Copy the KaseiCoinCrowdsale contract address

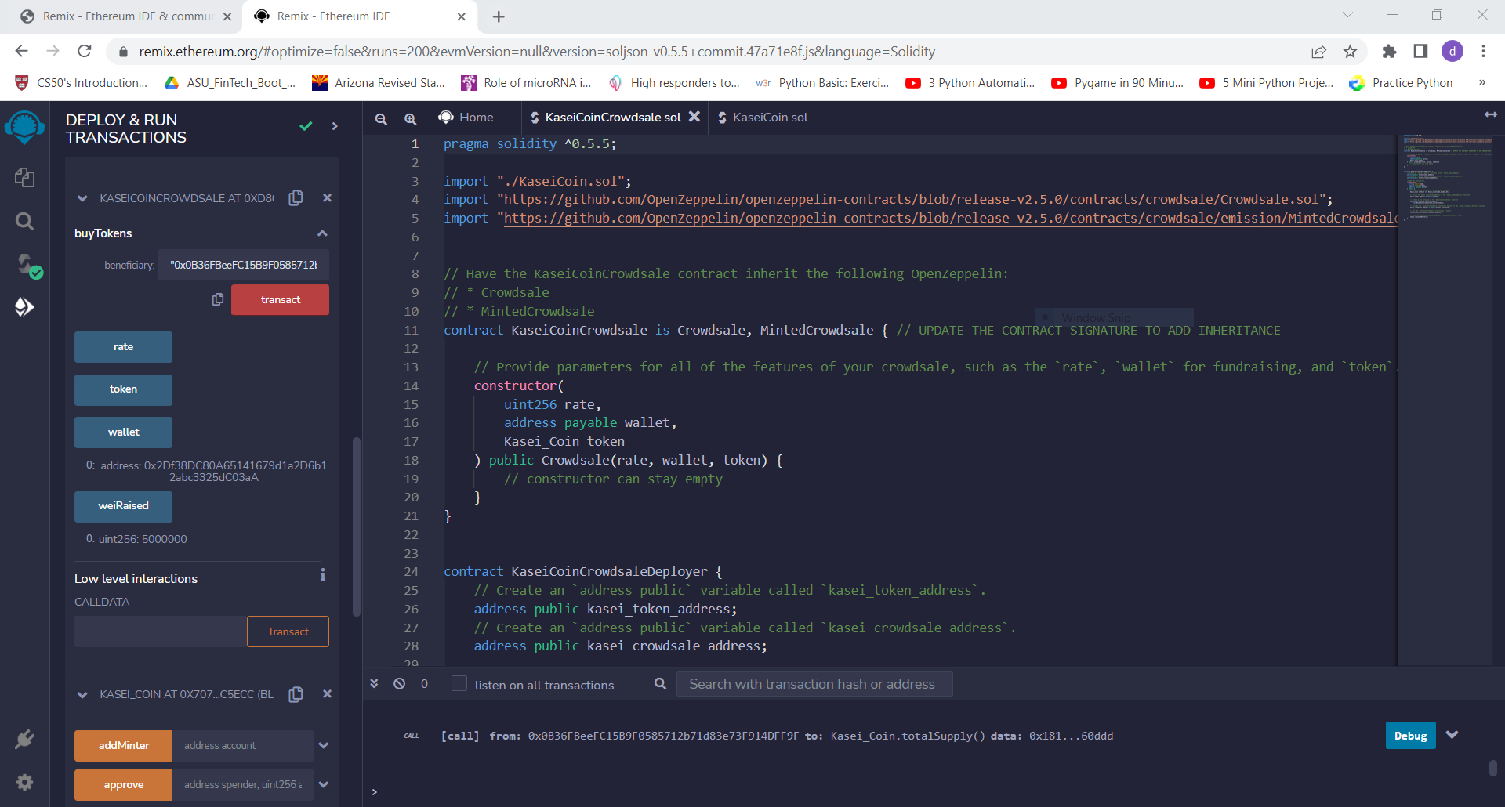(296, 198)
